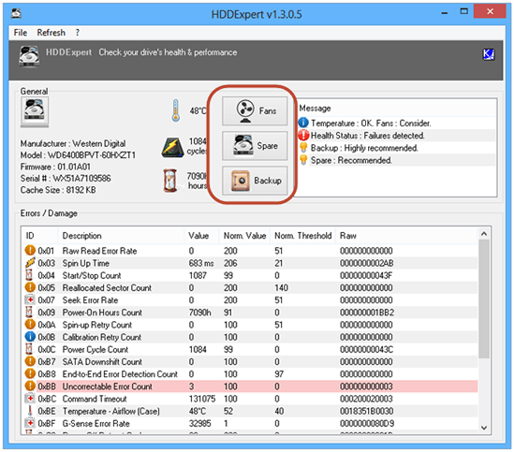This screenshot has width=515, height=452.
Task: Click the Value column header
Action: 201,236
